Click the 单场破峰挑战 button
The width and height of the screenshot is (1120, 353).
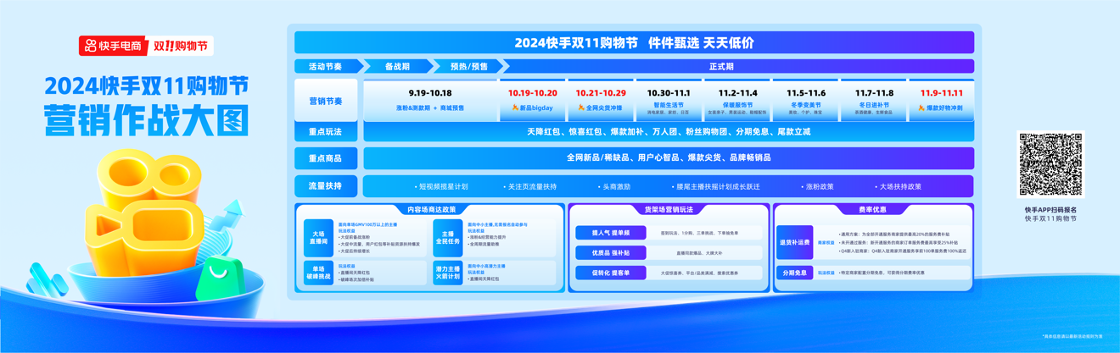click(318, 273)
